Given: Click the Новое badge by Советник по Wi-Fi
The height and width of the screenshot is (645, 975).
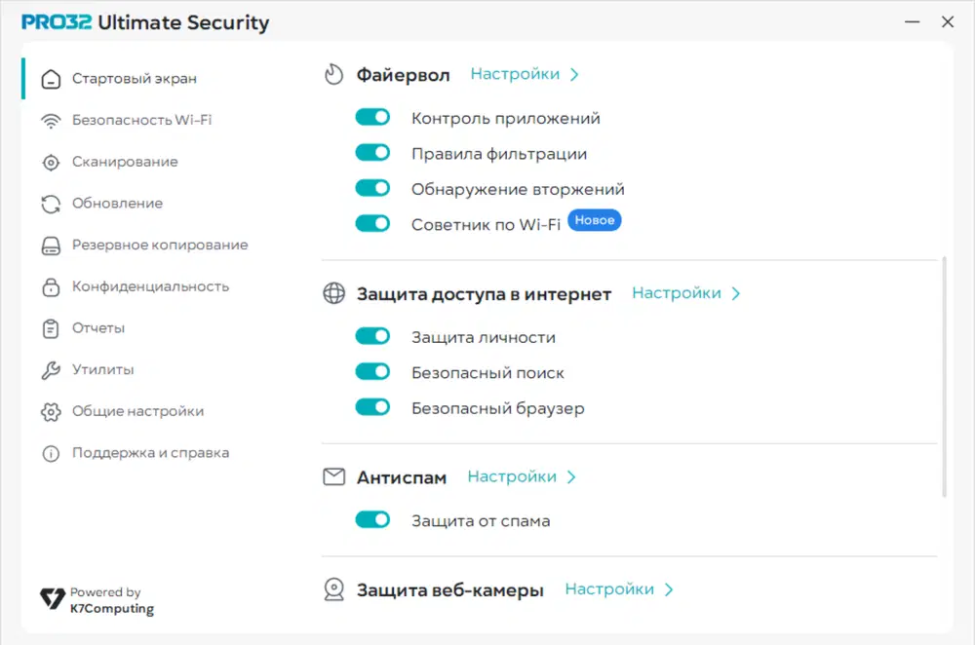Looking at the screenshot, I should coord(595,221).
